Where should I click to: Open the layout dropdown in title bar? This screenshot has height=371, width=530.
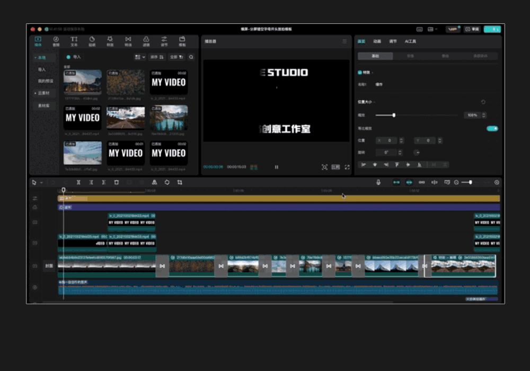(x=432, y=29)
